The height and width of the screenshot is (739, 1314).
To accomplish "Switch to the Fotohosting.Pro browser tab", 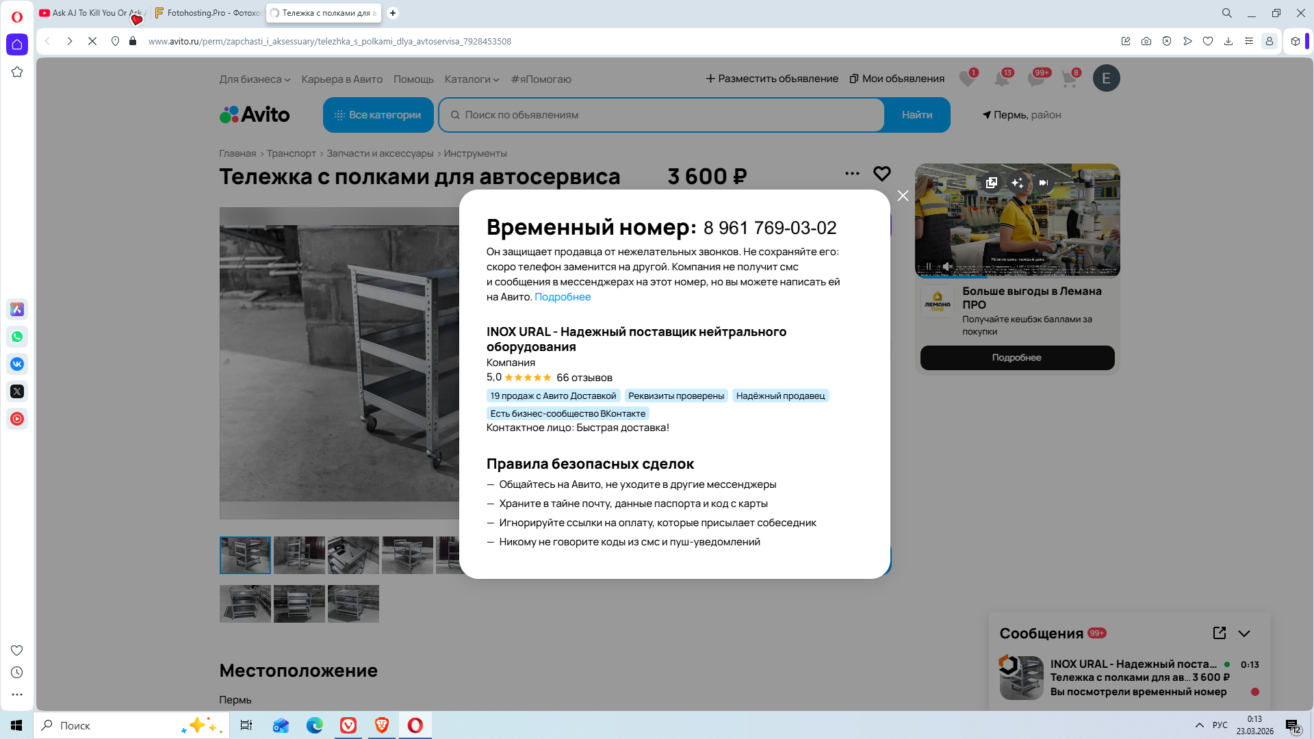I will click(208, 13).
